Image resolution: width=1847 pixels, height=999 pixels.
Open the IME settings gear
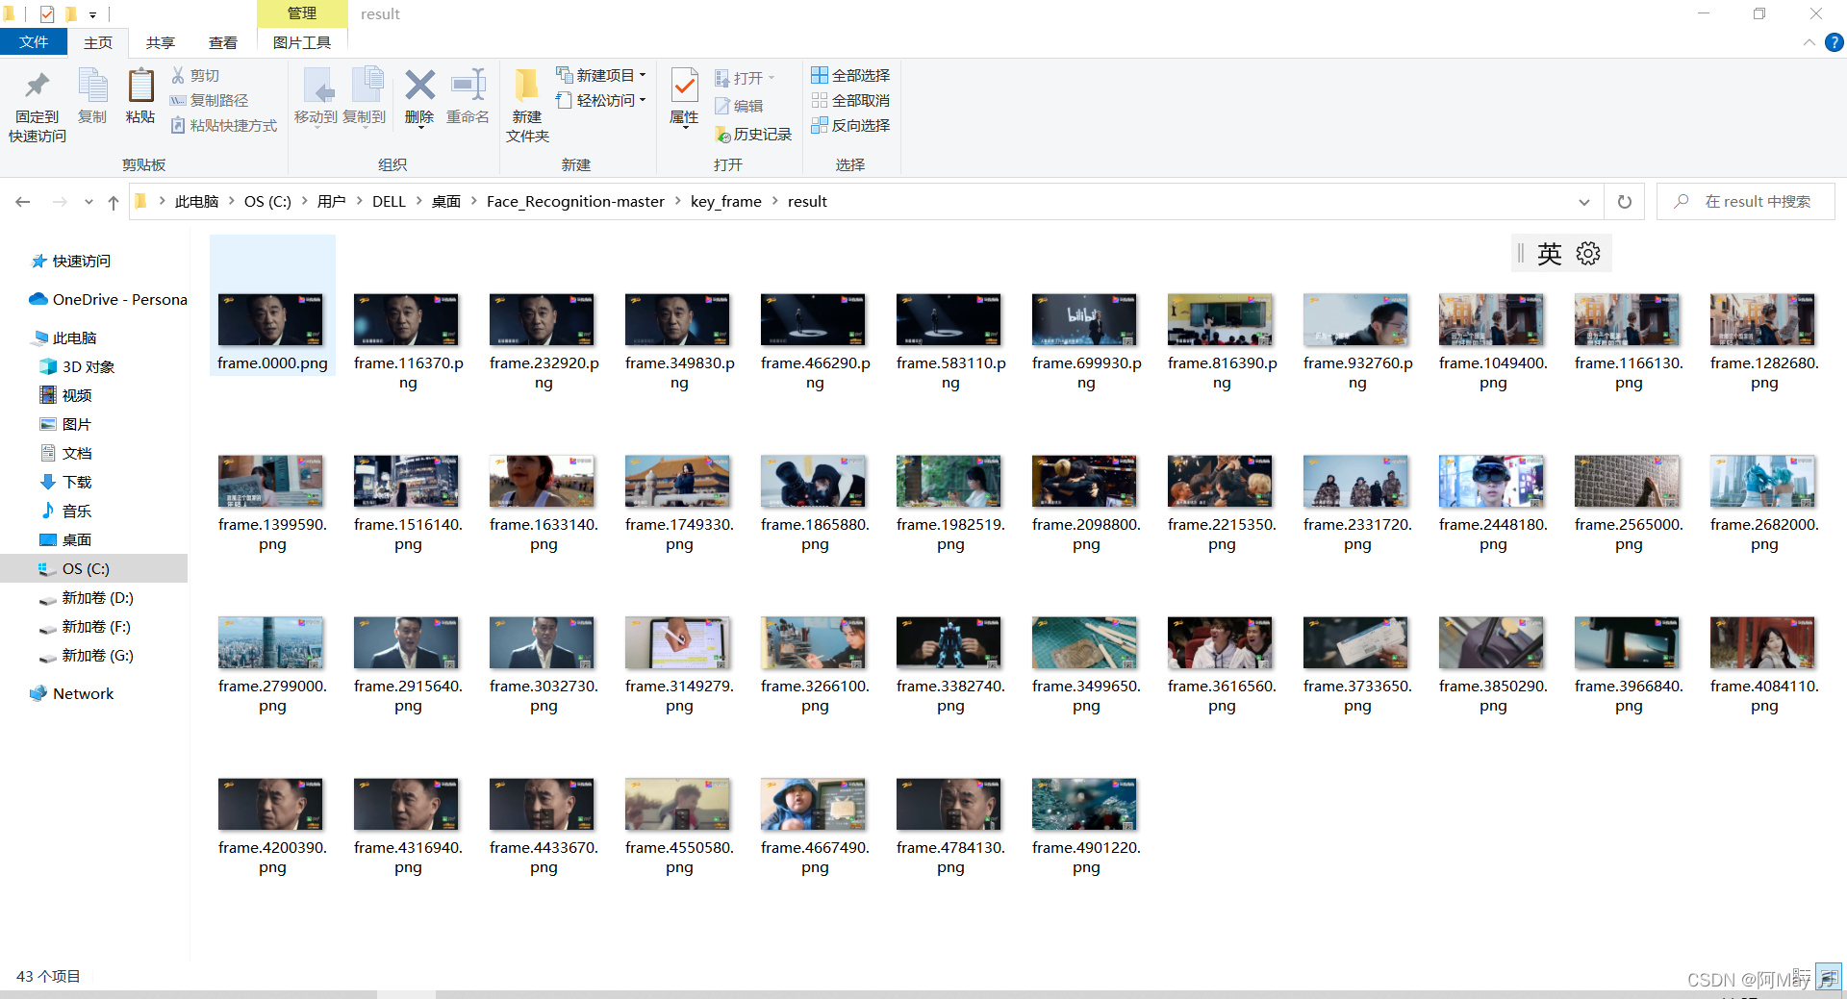[1588, 253]
